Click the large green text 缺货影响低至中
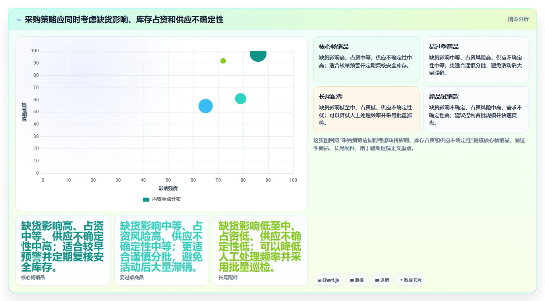Viewport: 545px width, 301px height. 260,247
